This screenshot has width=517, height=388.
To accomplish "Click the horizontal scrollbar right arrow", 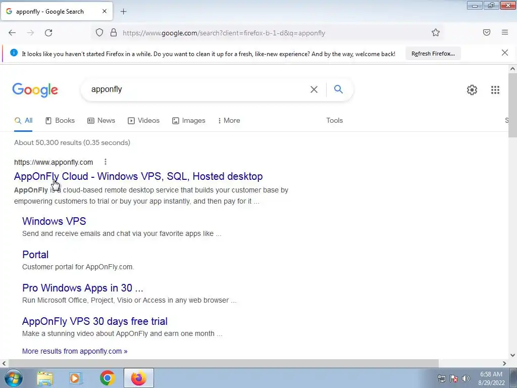I will 504,363.
